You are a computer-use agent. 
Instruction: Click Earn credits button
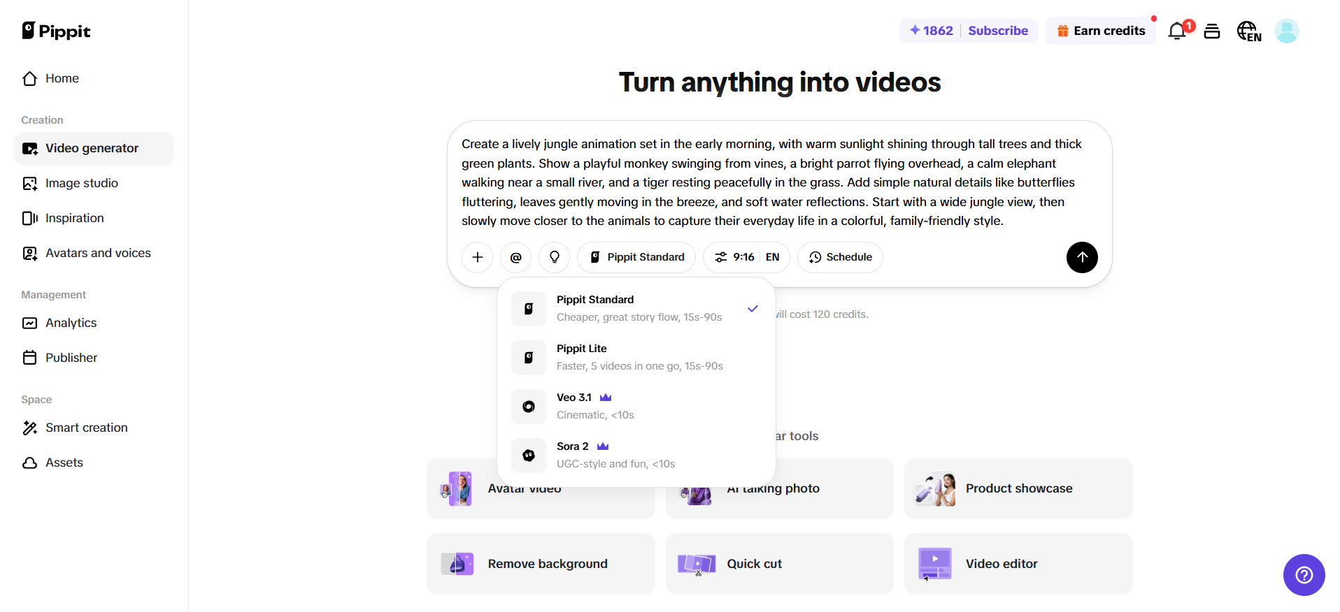point(1101,31)
